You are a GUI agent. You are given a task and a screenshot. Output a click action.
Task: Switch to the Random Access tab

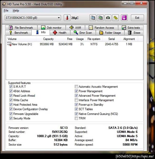102,28
